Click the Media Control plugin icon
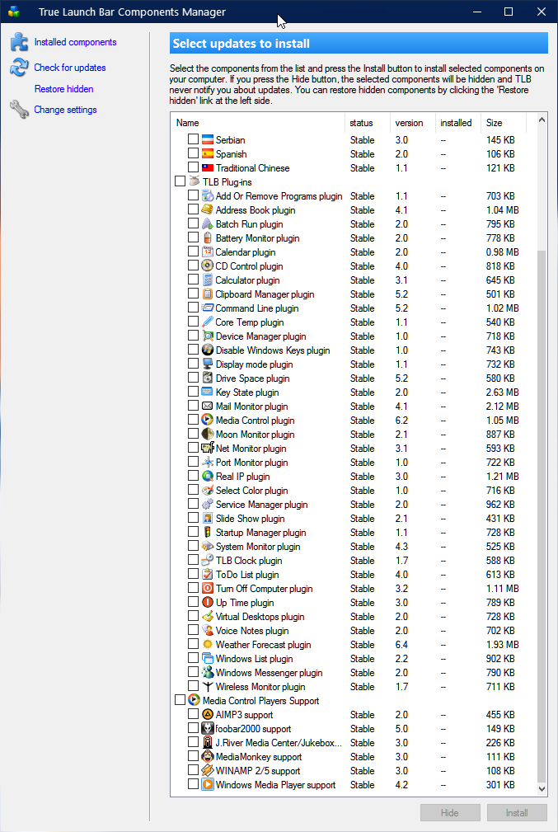 [208, 421]
